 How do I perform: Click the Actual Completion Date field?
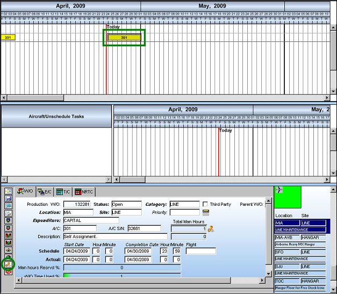(138, 260)
